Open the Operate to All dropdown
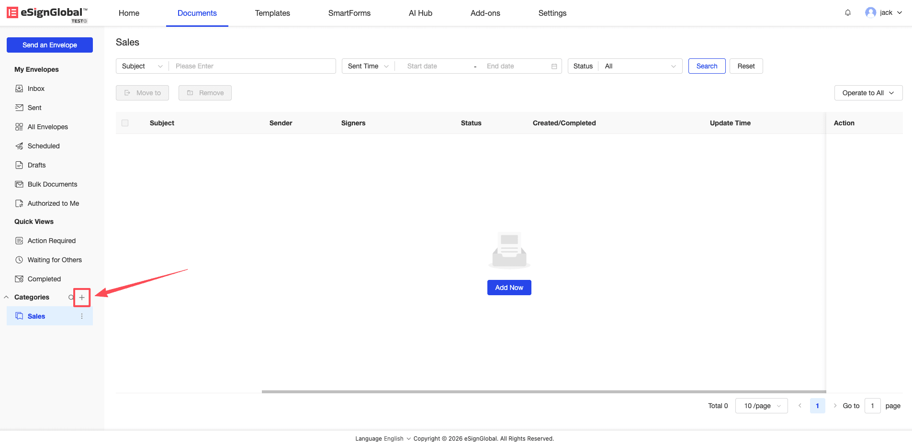This screenshot has width=912, height=444. (x=868, y=93)
